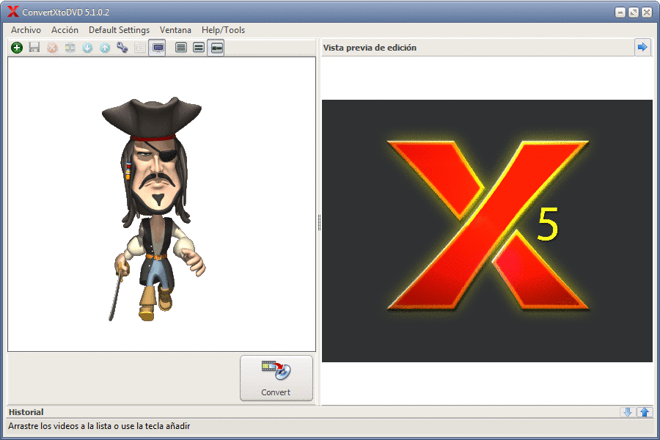Viewport: 660px width, 440px height.
Task: Click the grayed-out grid menu icon
Action: click(x=140, y=48)
